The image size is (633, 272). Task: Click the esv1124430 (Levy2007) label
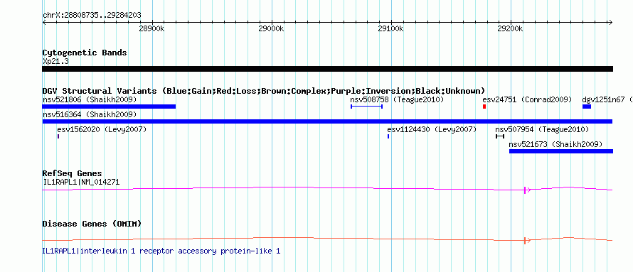pyautogui.click(x=432, y=130)
